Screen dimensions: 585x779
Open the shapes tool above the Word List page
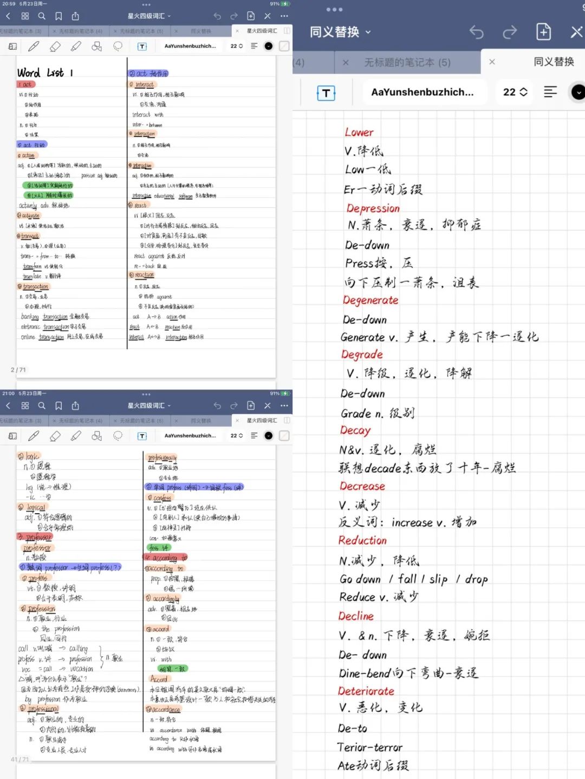point(96,47)
